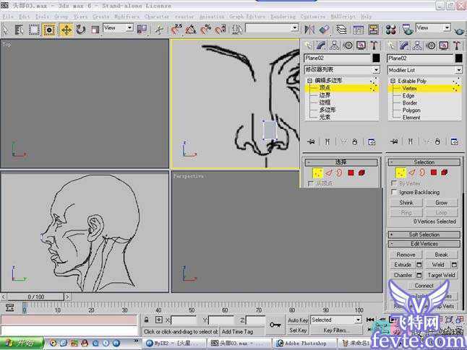Viewport: 467px width, 350px height.
Task: Click the Photoshop taskbar button
Action: [x=304, y=344]
